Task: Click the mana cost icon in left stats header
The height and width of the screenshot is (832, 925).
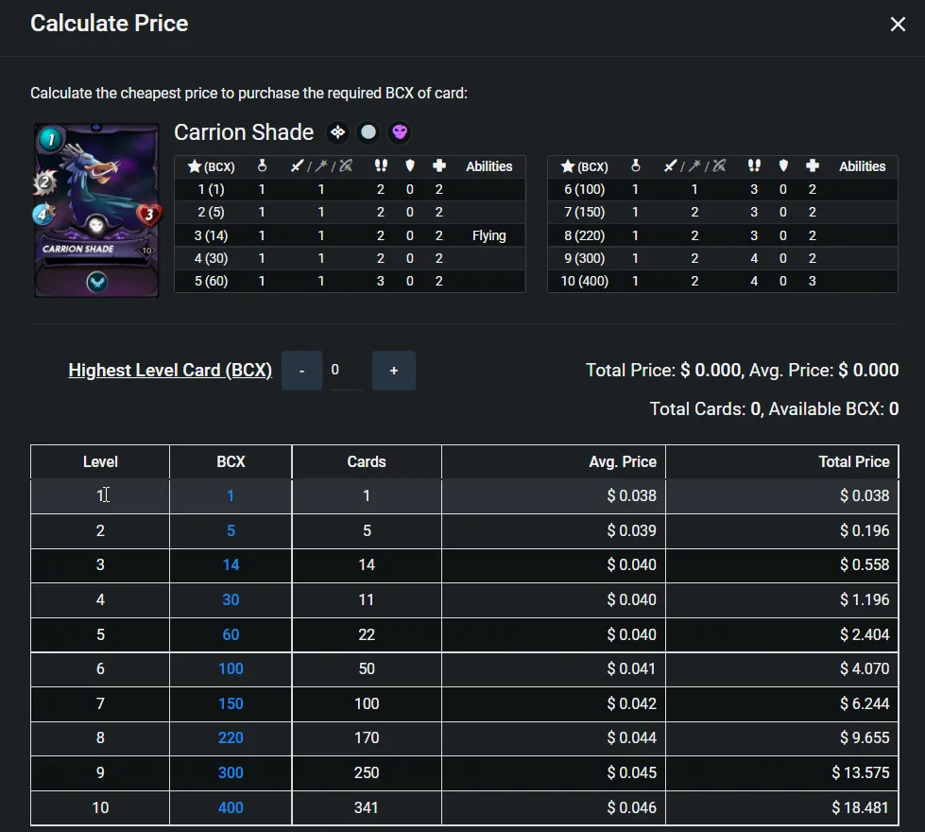Action: coord(262,166)
